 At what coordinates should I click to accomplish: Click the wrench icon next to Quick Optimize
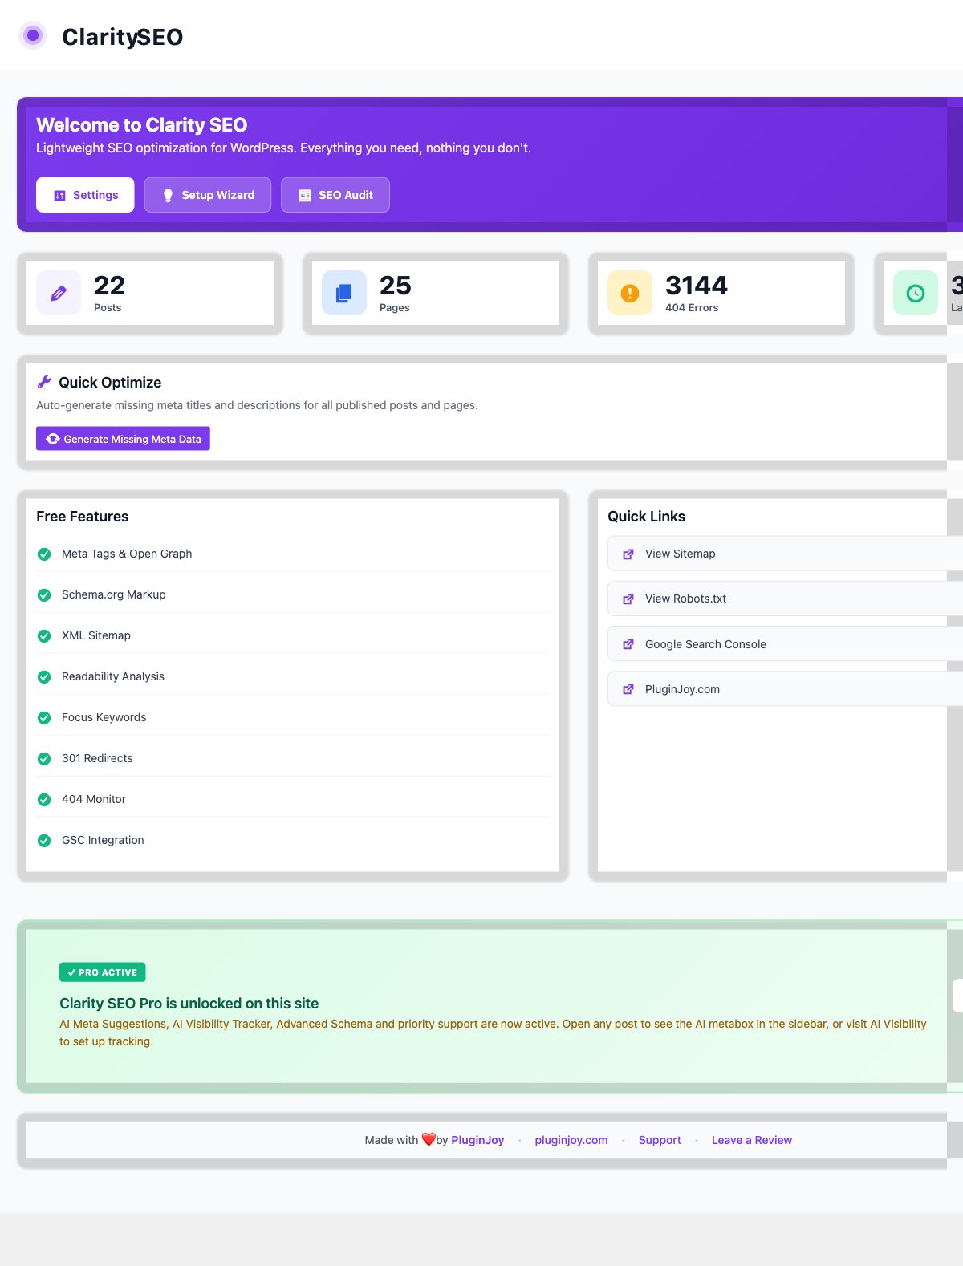click(x=44, y=382)
